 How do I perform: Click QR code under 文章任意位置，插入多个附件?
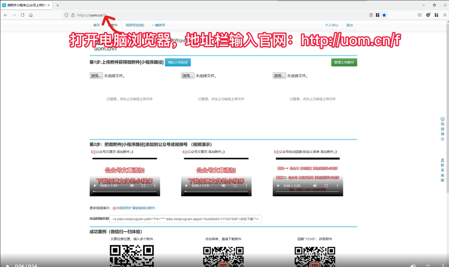[132, 256]
